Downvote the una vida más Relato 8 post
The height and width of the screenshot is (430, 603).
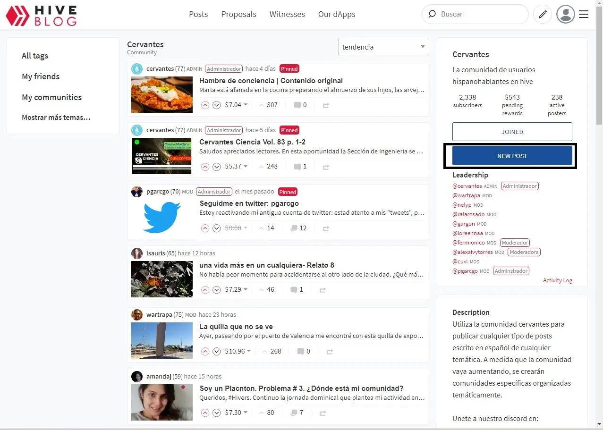click(216, 290)
